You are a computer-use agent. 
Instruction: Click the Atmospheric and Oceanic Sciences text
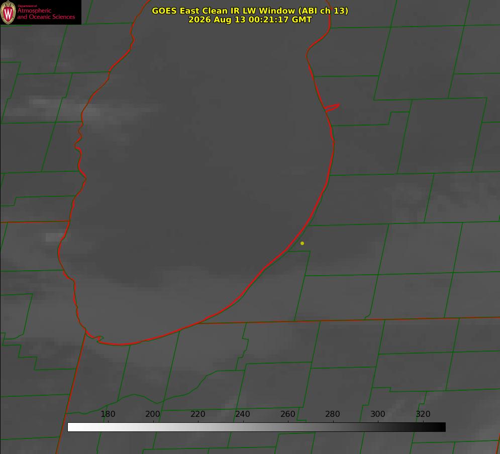46,13
